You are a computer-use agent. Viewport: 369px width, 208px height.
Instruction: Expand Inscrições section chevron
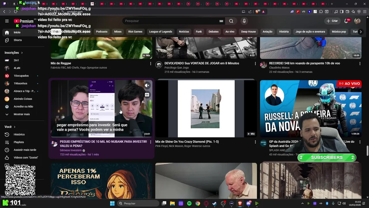tap(22, 53)
